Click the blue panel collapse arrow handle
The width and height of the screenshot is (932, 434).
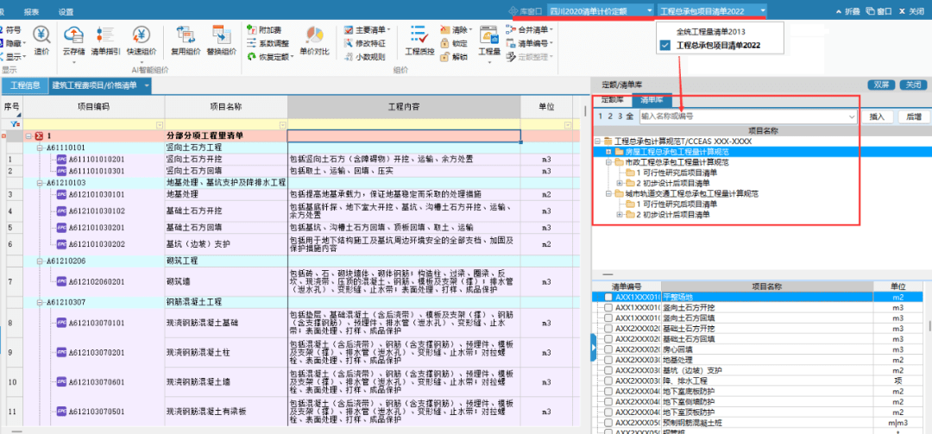[593, 347]
